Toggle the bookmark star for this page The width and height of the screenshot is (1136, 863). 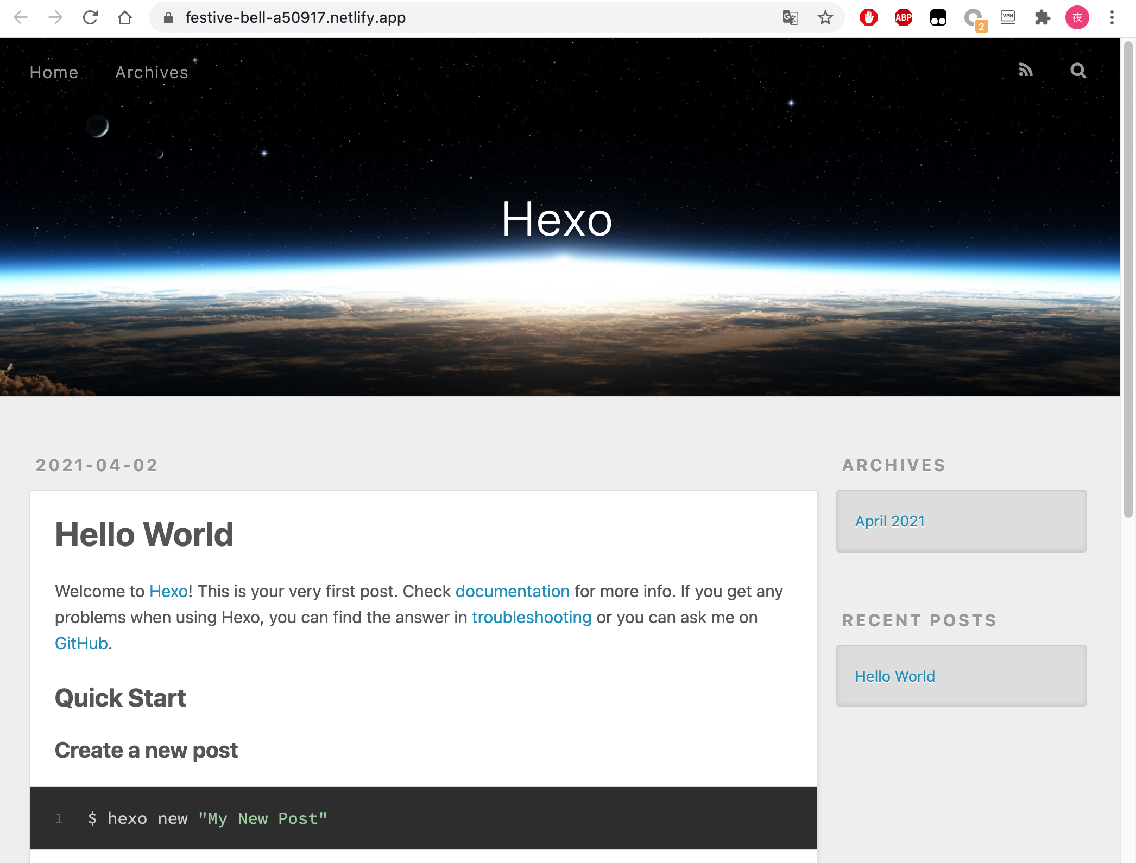pyautogui.click(x=825, y=17)
